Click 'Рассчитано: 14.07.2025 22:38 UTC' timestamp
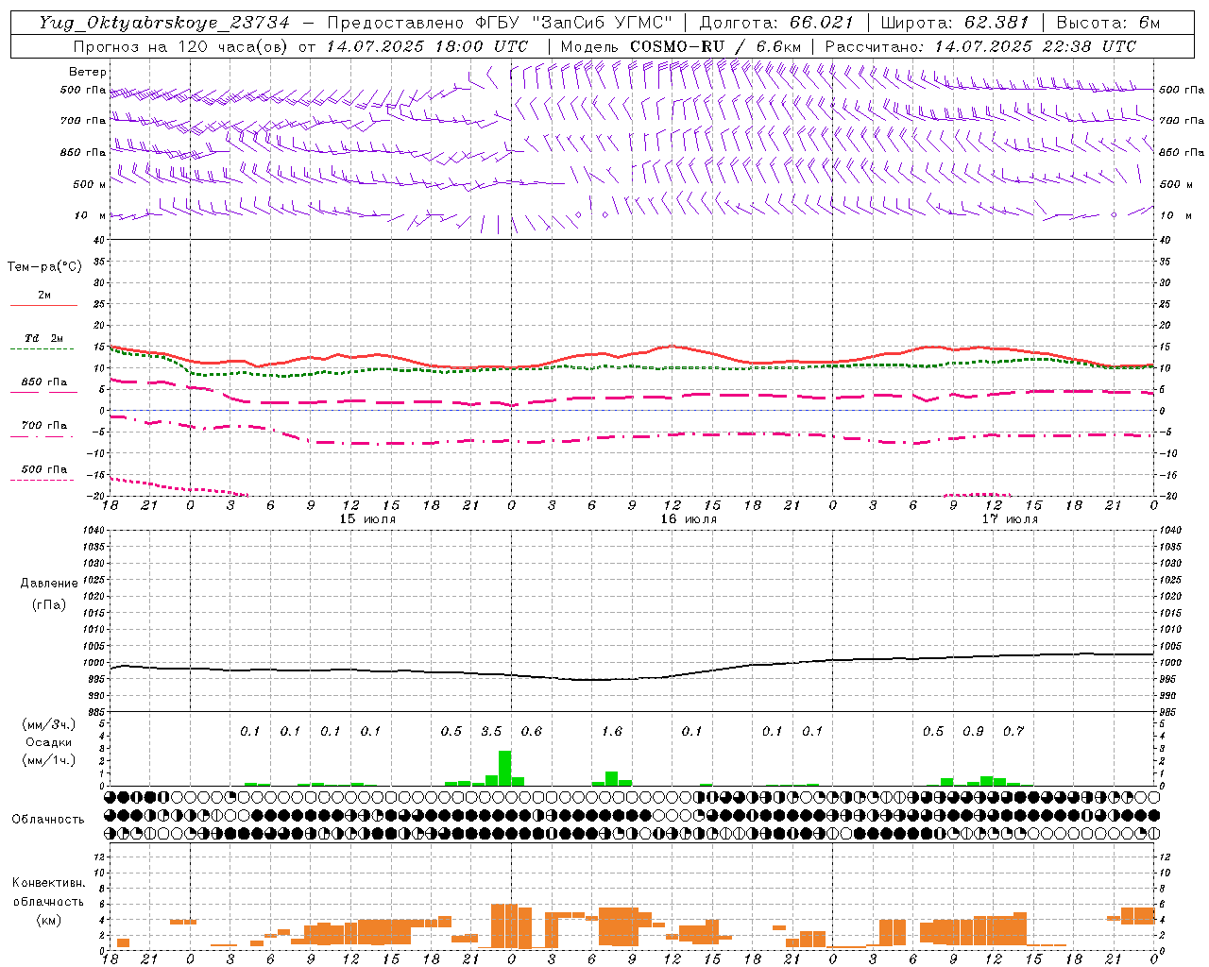 coord(980,46)
